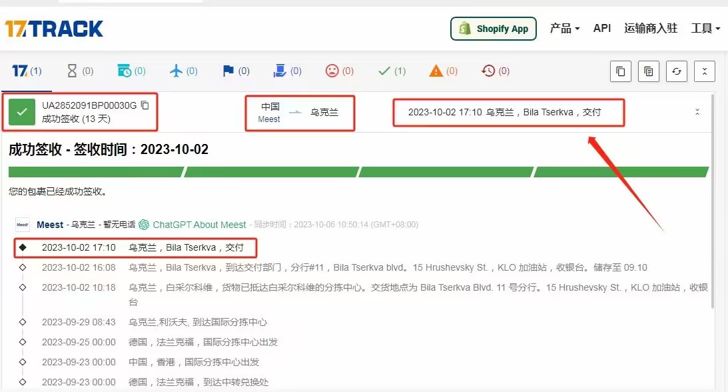
Task: Select event 2023-09-25 00:00 法兰克福
Action: (x=160, y=342)
